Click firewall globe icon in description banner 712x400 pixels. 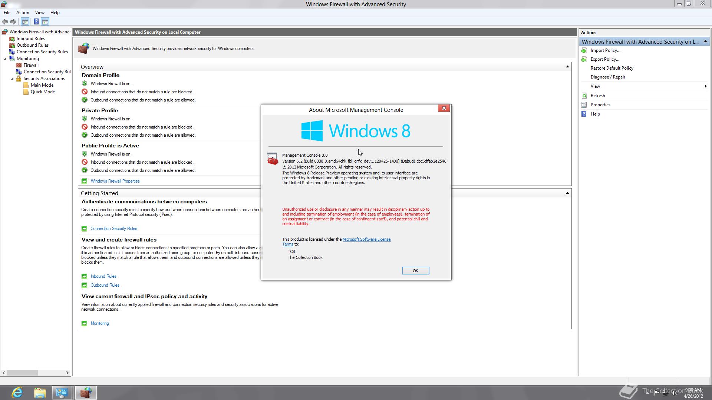84,48
